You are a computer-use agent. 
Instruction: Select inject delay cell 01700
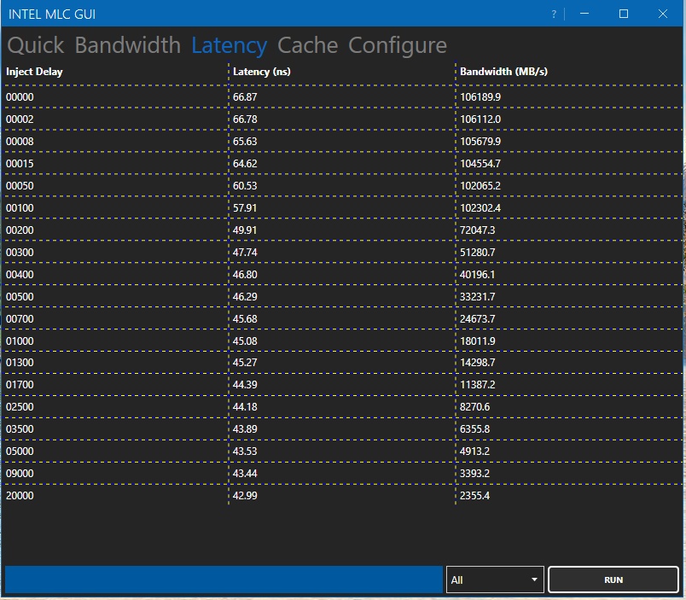coord(20,385)
